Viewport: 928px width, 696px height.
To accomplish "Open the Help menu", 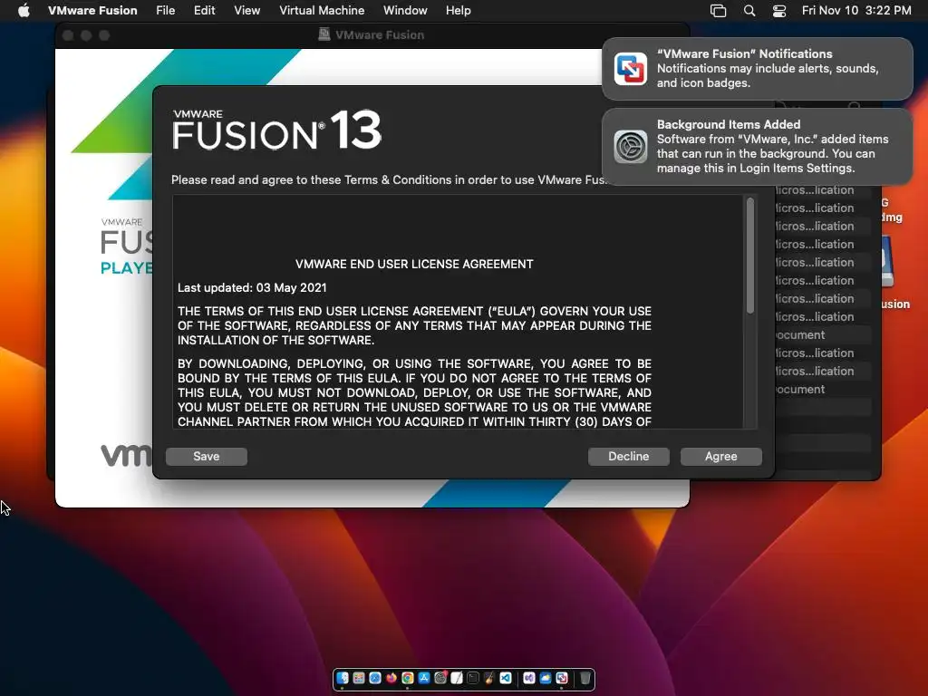I will tap(458, 11).
